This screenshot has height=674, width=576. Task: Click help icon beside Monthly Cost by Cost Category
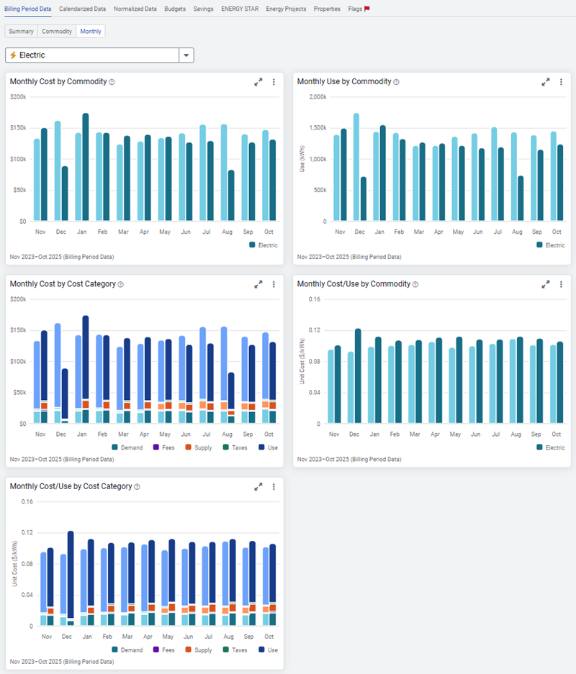coord(120,285)
